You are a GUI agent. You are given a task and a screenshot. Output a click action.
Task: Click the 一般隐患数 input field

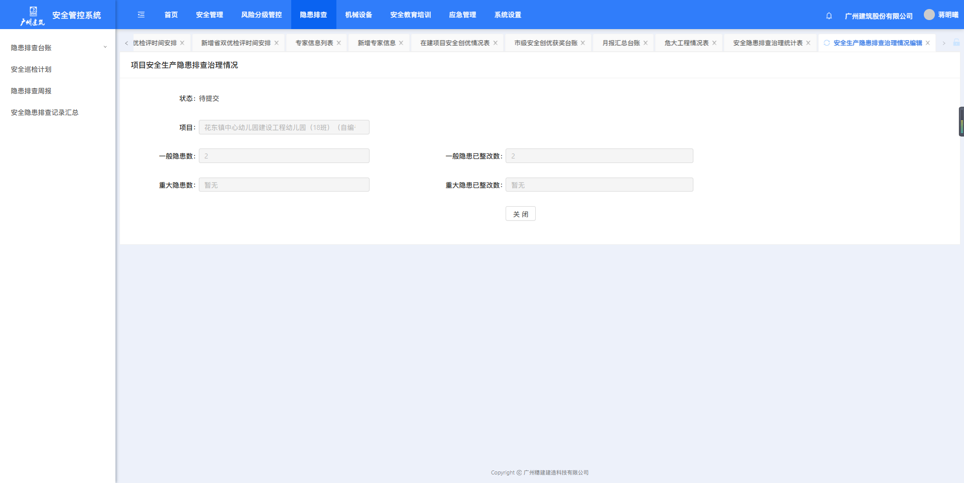pos(284,156)
